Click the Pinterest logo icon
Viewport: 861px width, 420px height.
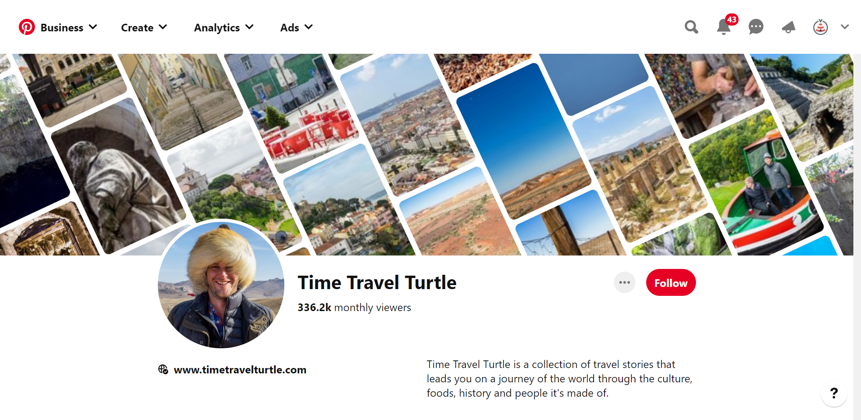click(26, 27)
